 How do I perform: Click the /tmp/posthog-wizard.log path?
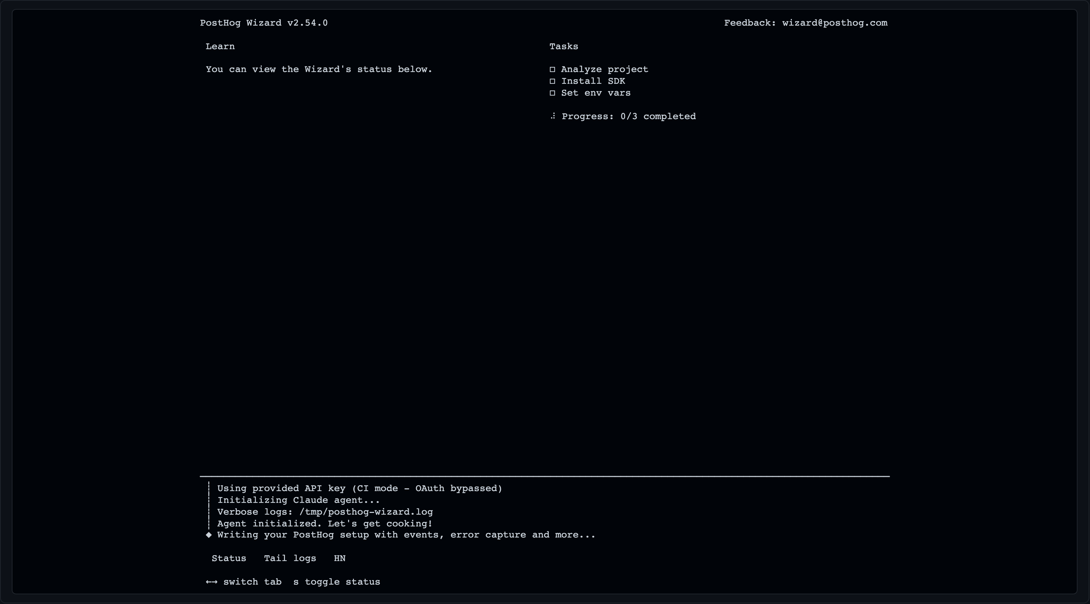point(366,512)
